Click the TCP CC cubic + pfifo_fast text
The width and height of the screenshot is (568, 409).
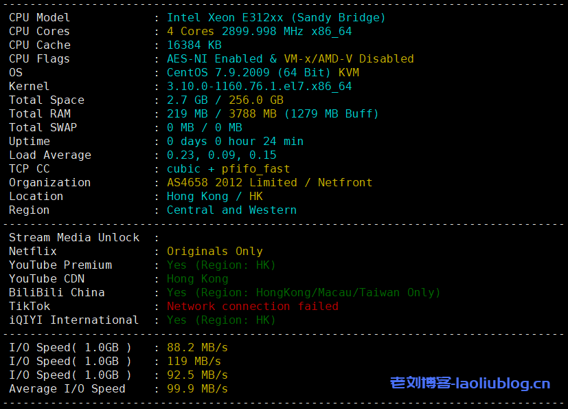[x=228, y=169]
